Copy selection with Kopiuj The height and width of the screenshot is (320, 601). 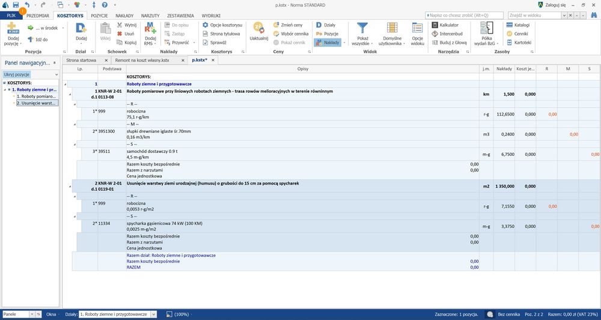coord(127,43)
